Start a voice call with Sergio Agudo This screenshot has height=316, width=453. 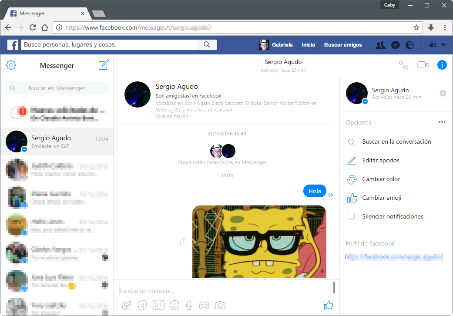click(x=403, y=64)
